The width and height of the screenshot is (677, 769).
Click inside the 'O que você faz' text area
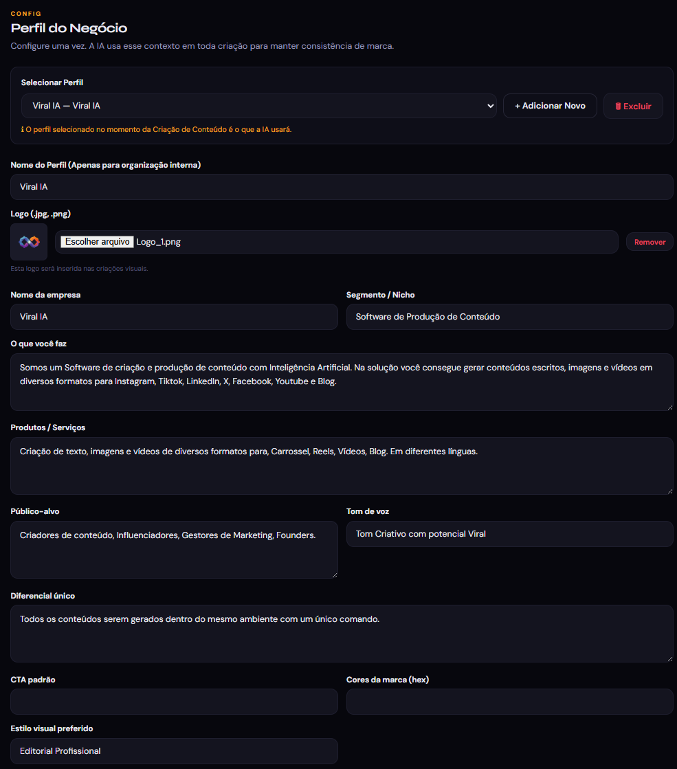(342, 382)
